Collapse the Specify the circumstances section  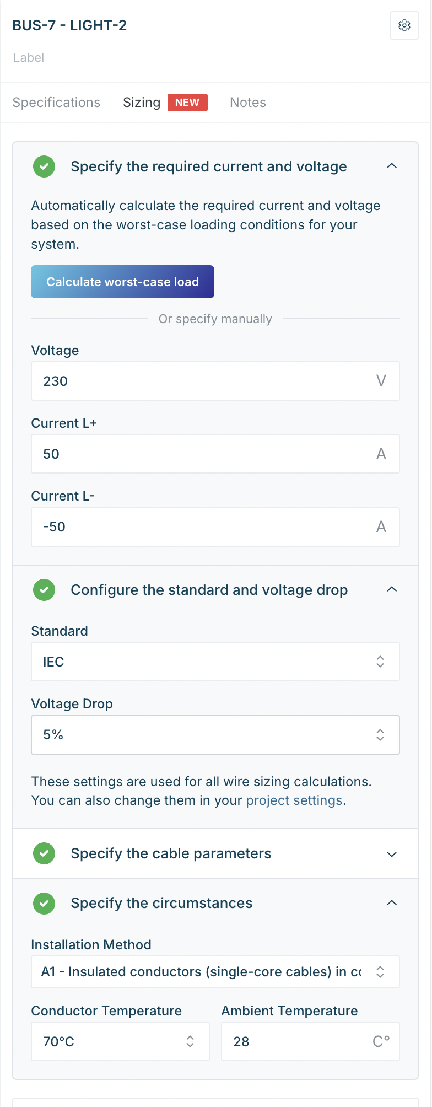pos(392,903)
